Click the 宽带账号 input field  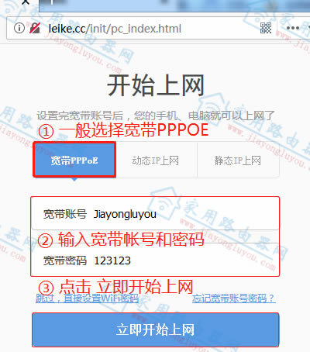[x=155, y=214]
